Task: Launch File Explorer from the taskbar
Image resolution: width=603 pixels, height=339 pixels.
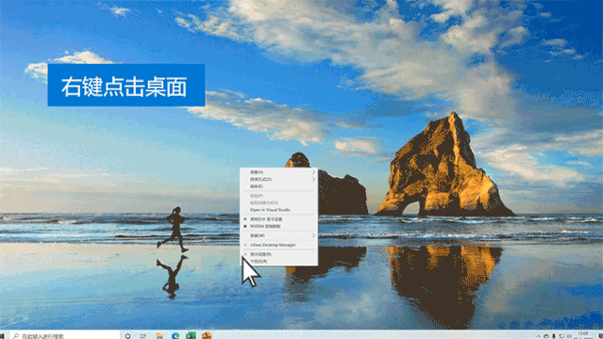Action: (x=159, y=336)
